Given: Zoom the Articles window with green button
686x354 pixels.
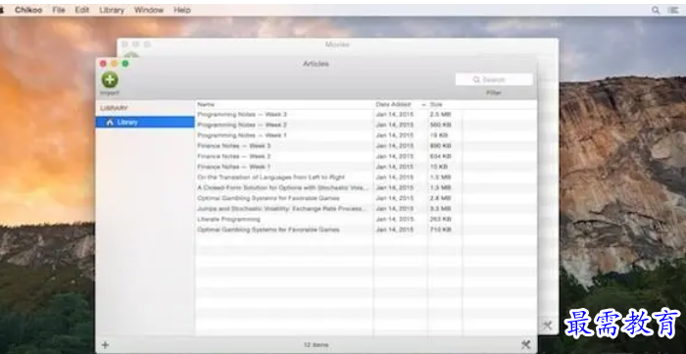Looking at the screenshot, I should coord(125,64).
